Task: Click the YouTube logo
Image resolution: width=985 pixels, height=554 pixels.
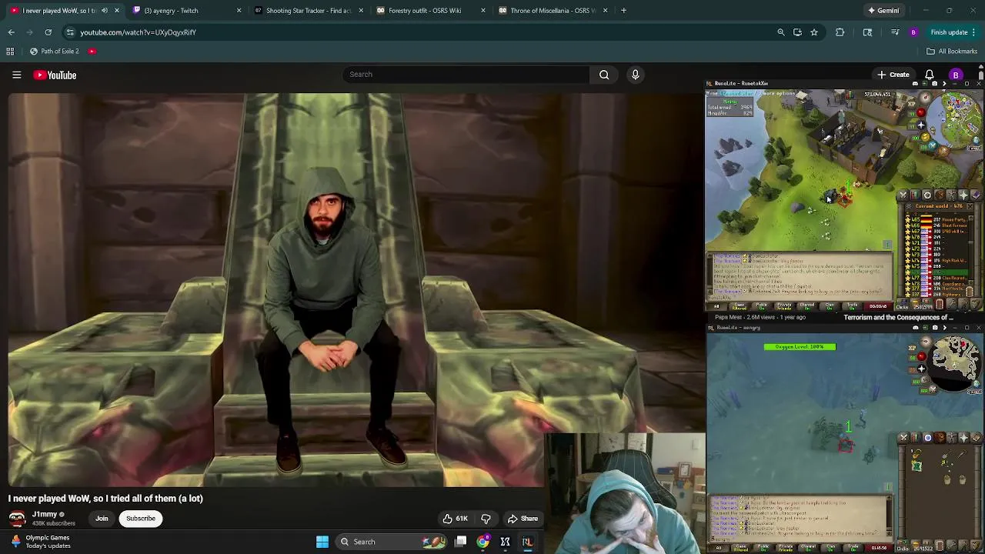Action: (55, 75)
